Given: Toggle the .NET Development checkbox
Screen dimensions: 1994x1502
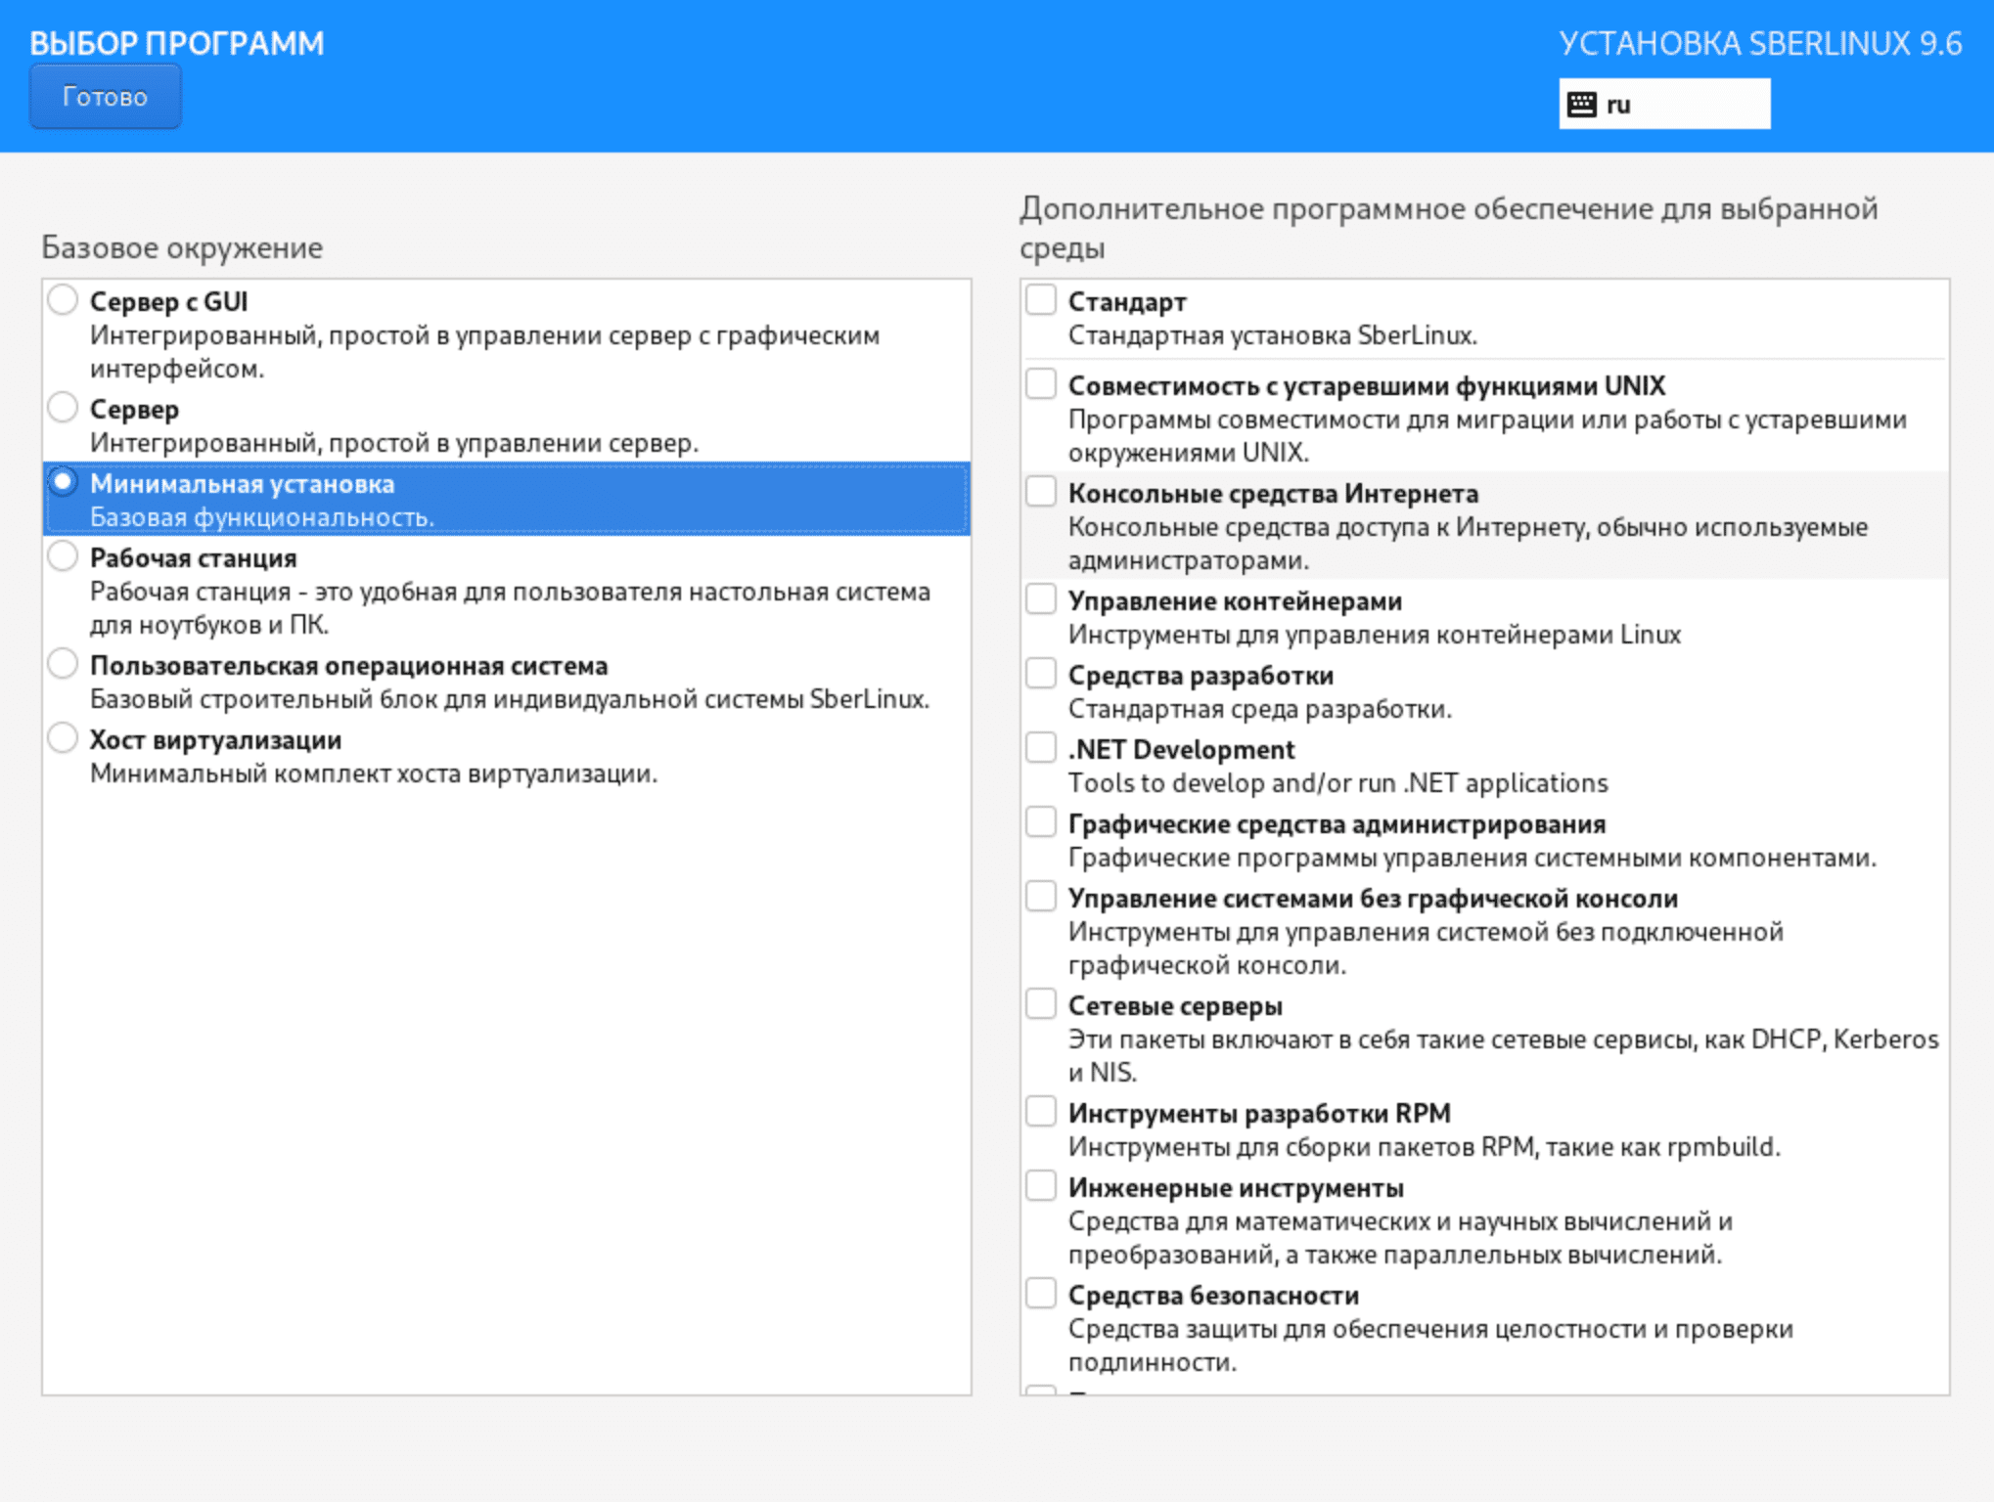Looking at the screenshot, I should (x=1041, y=748).
